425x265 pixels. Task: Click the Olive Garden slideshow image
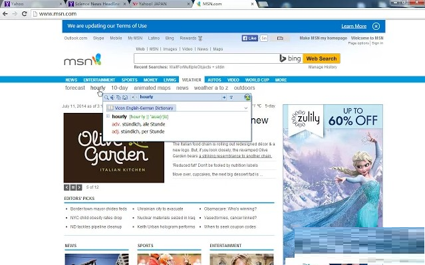point(114,148)
